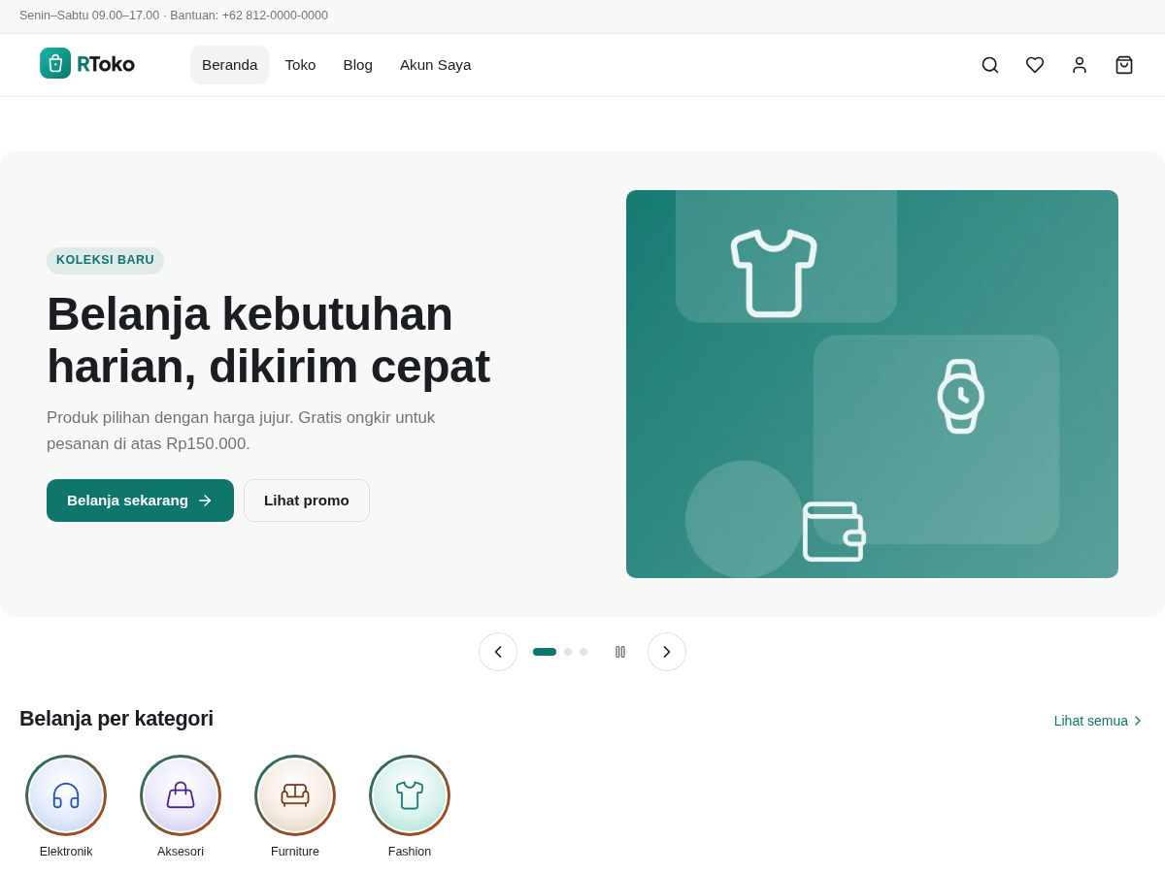
Task: Pause the hero carousel autoplay
Action: click(620, 652)
